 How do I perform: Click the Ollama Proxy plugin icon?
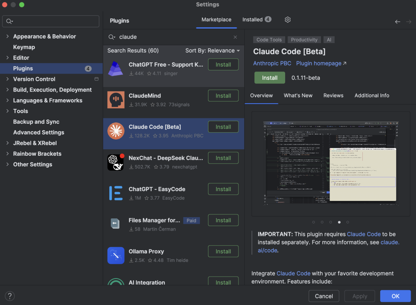[x=116, y=255]
